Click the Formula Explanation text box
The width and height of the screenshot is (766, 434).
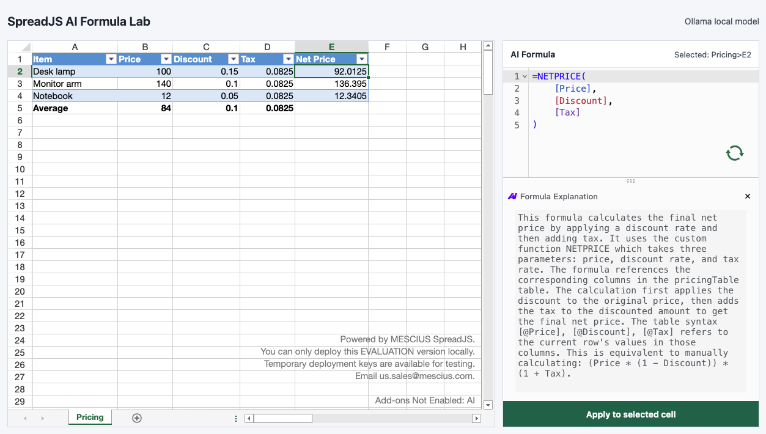pos(630,301)
